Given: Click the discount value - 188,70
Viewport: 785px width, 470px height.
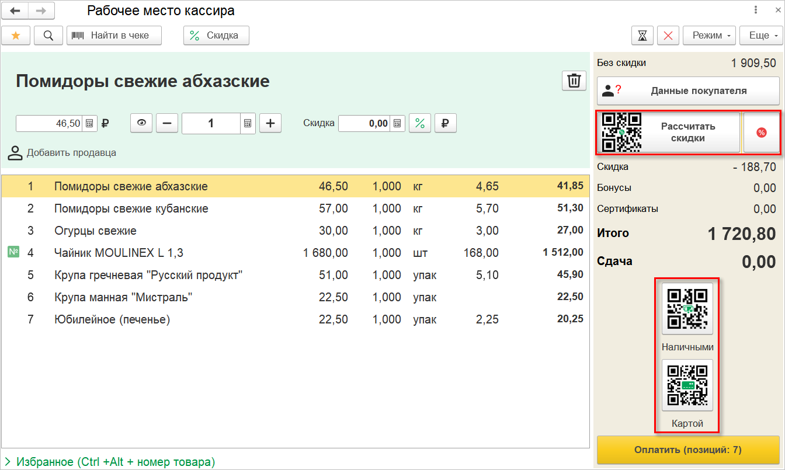Looking at the screenshot, I should tap(755, 167).
